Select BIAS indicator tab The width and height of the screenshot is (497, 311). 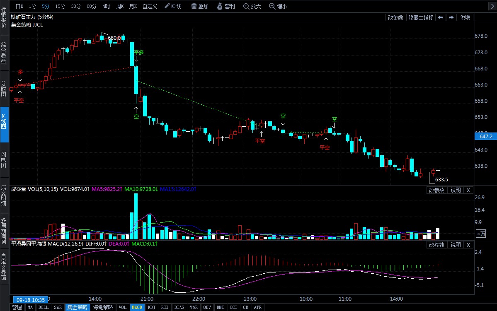(x=179, y=308)
